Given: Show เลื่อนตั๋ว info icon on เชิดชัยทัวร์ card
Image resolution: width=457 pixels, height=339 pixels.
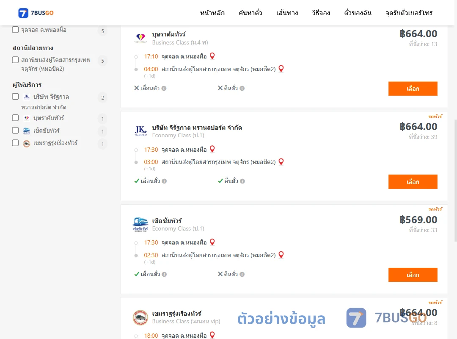Looking at the screenshot, I should coord(164,274).
